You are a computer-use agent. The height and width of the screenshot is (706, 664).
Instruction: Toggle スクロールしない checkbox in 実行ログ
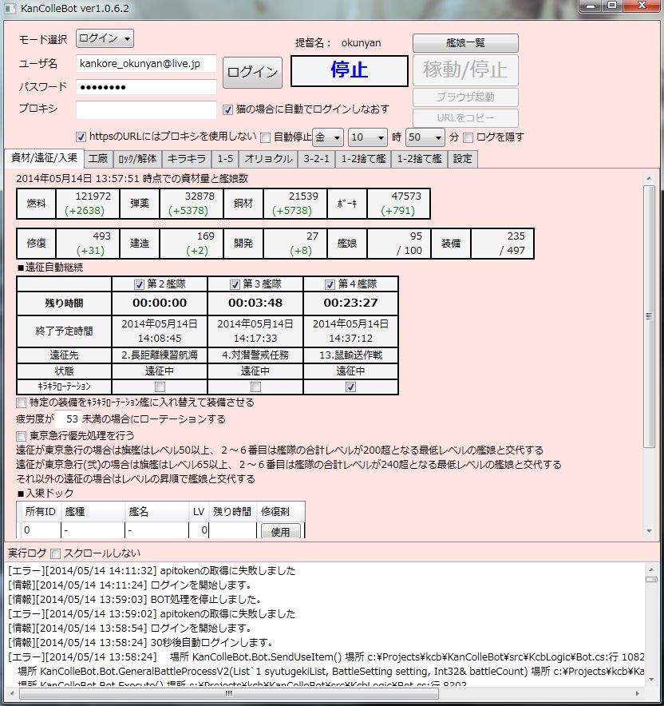pos(55,553)
